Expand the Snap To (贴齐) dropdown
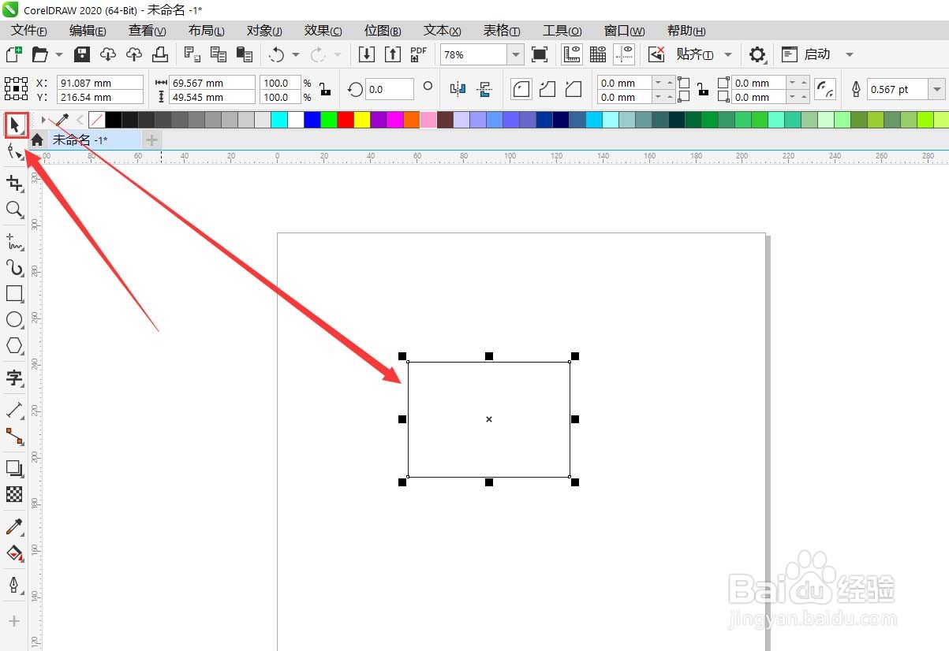 pyautogui.click(x=727, y=54)
